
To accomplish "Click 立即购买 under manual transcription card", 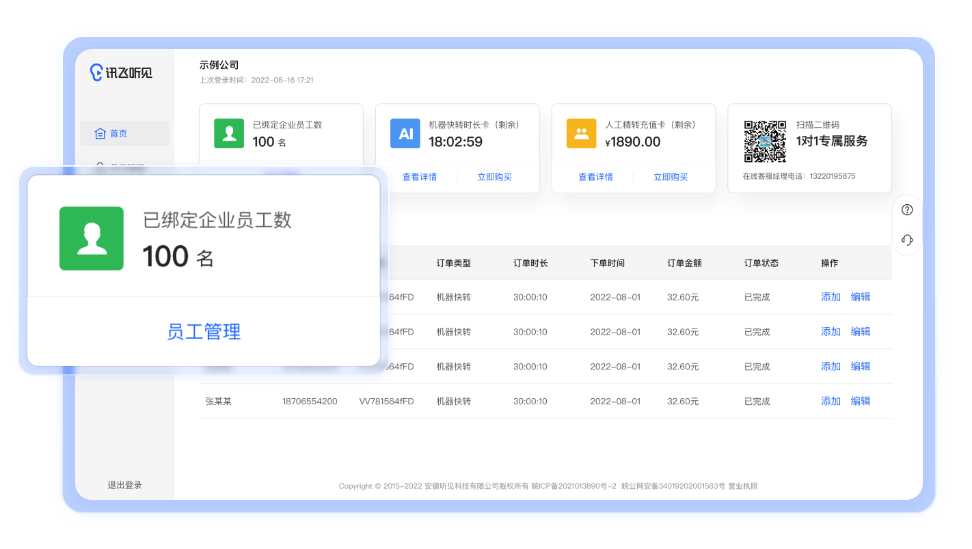I will point(671,177).
